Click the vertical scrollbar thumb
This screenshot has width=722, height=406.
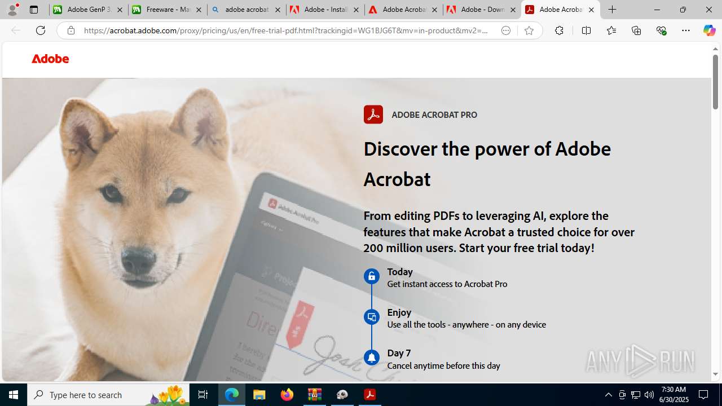click(715, 81)
